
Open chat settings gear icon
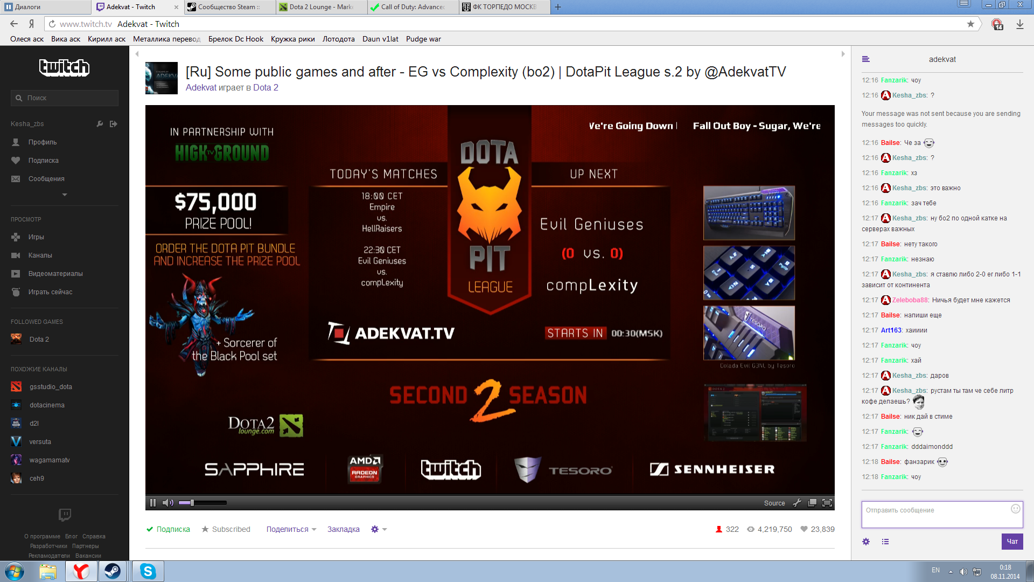tap(866, 542)
